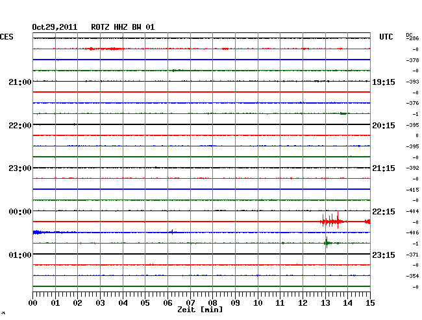Click minute tick label "06" on Zeit axis
This screenshot has height=320, width=422.
point(168,303)
